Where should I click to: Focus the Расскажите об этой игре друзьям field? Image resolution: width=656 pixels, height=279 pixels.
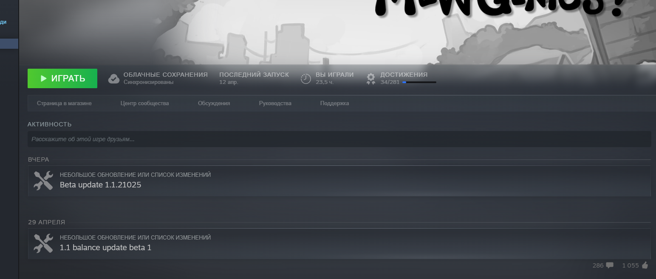pos(339,139)
